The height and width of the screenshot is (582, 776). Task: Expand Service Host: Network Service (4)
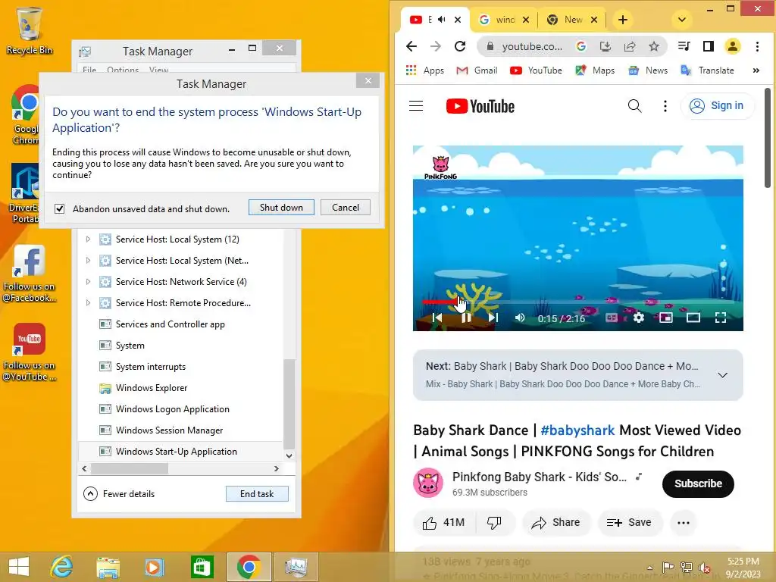88,282
